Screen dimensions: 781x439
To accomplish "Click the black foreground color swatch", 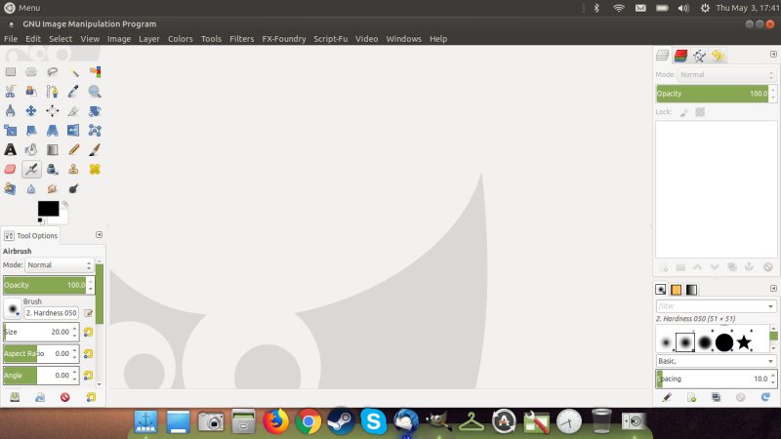I will (x=48, y=208).
